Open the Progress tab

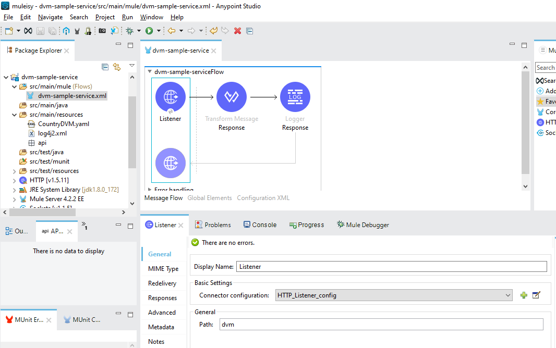[x=307, y=225]
